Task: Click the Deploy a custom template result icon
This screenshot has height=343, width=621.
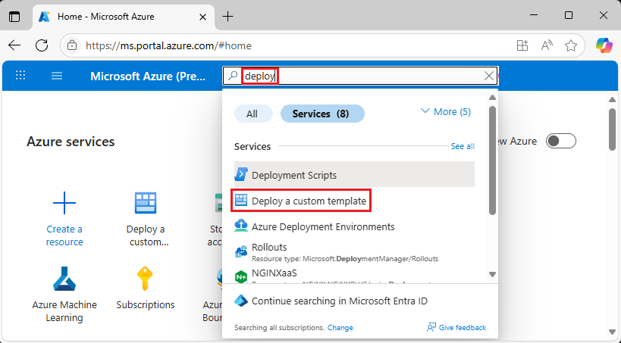Action: pos(241,201)
